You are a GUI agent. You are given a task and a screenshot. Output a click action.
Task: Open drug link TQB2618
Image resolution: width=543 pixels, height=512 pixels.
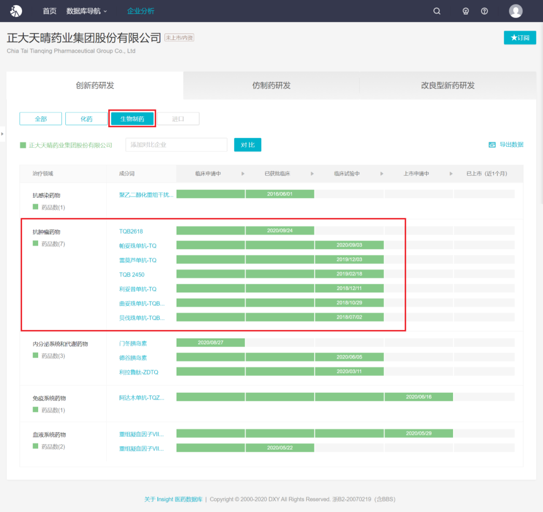pyautogui.click(x=131, y=231)
